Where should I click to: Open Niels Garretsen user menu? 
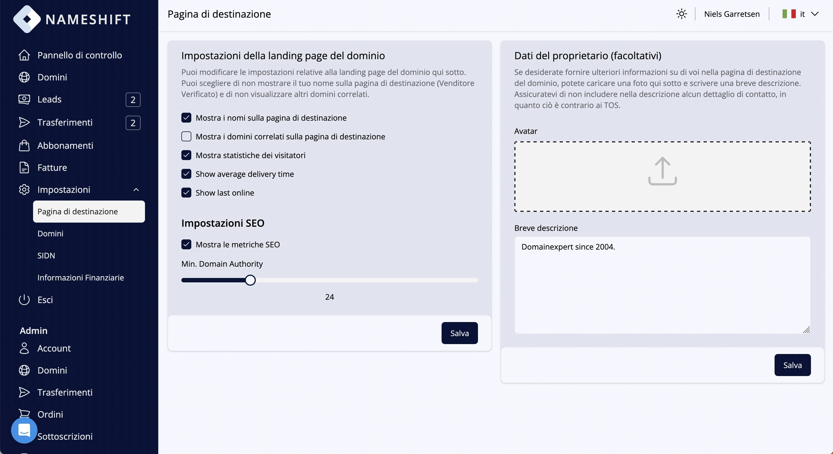(732, 14)
